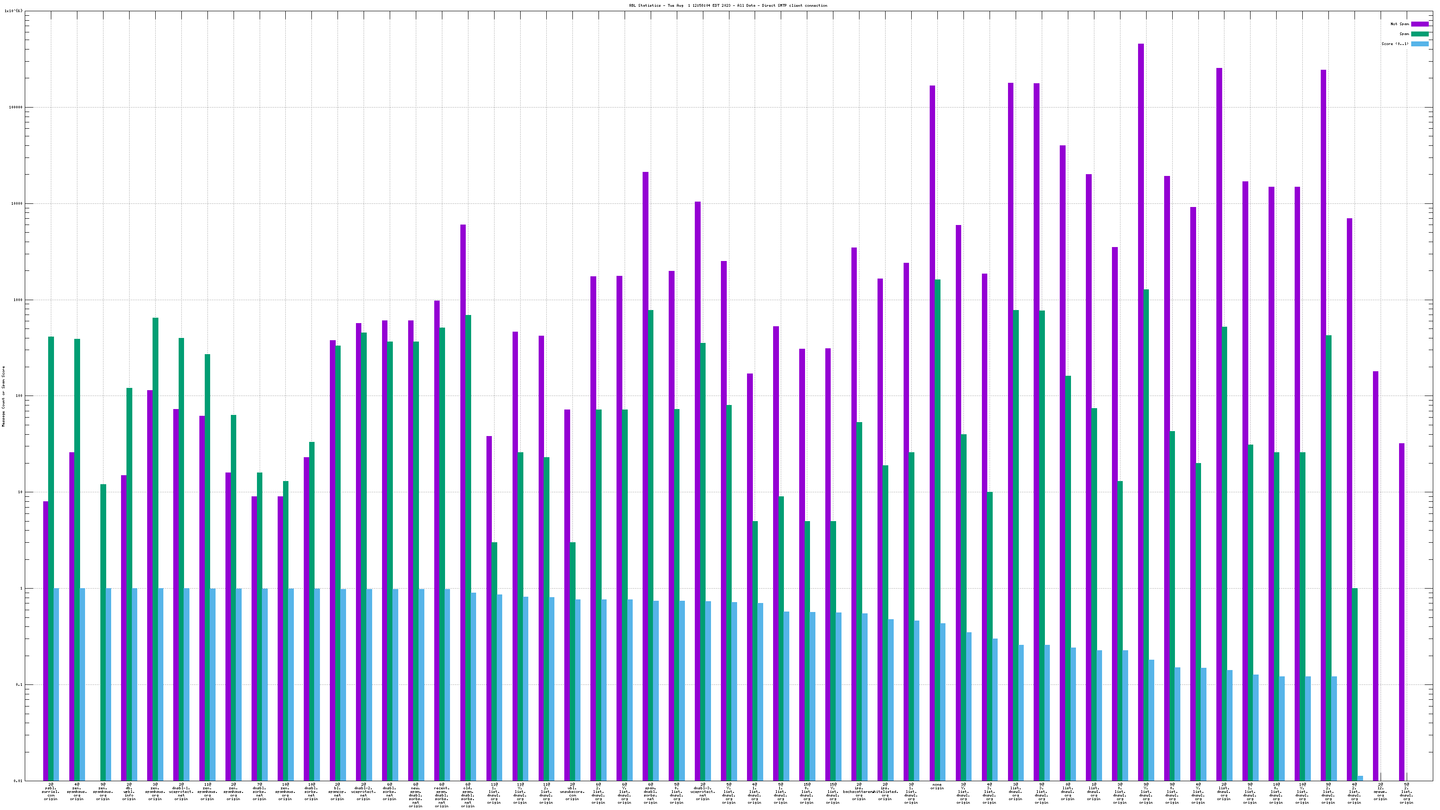Click the 0.1 y-axis tick label
Viewport: 1440px width, 810px height.
[19, 685]
